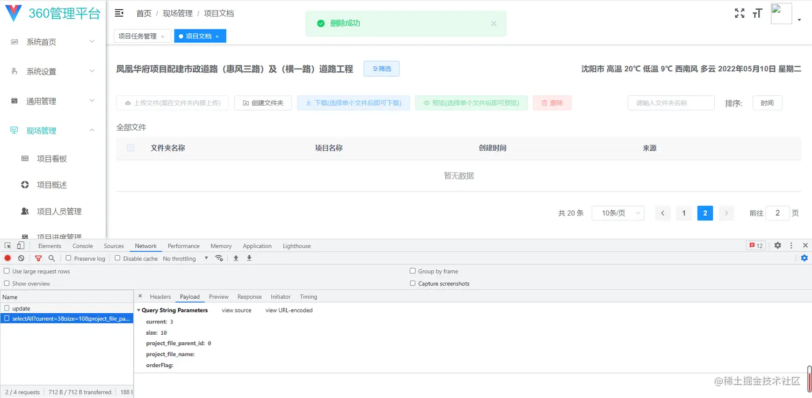
Task: Collapse the 现场管理 menu chevron
Action: (92, 130)
